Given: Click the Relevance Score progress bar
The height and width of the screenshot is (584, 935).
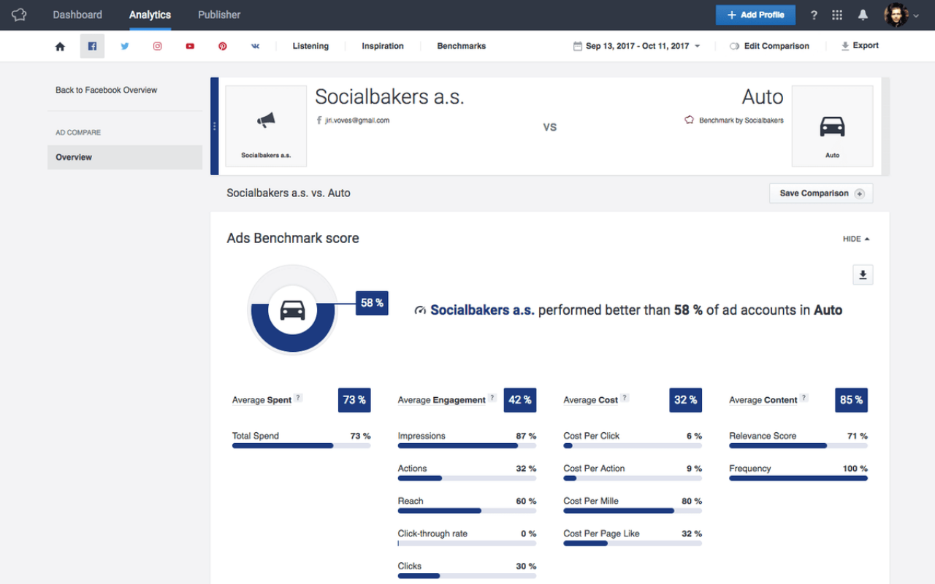Looking at the screenshot, I should tap(798, 445).
